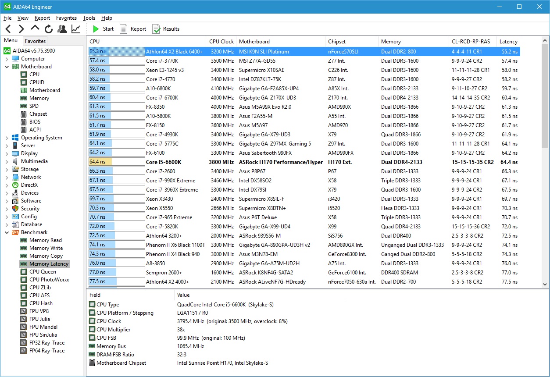Select the CPU Queen benchmark icon
Image resolution: width=550 pixels, height=377 pixels.
[x=24, y=272]
